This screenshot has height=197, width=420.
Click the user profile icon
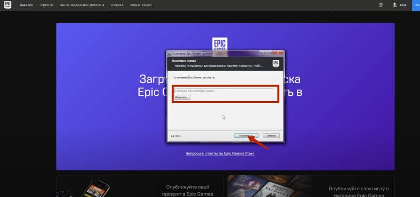395,5
